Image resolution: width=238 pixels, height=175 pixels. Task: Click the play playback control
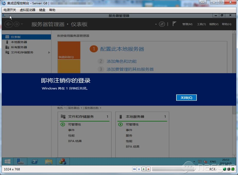143,169
